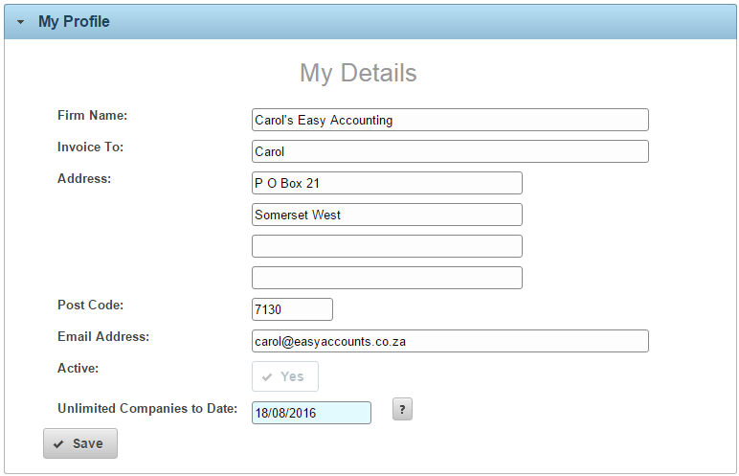Focus the third empty address line
The height and width of the screenshot is (476, 739).
[x=387, y=246]
